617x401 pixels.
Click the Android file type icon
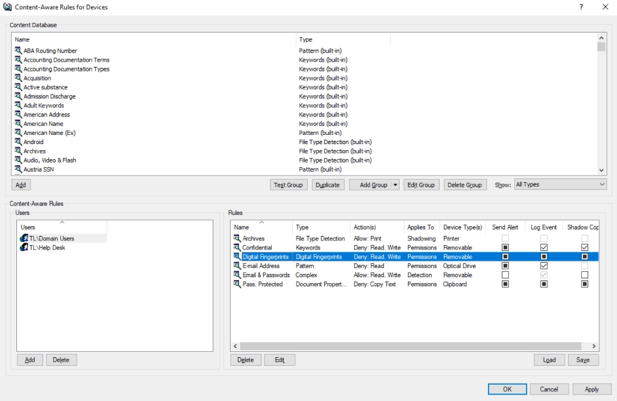(18, 142)
